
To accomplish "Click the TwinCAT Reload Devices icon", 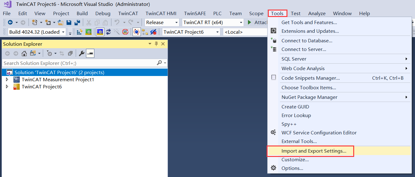I will click(108, 32).
